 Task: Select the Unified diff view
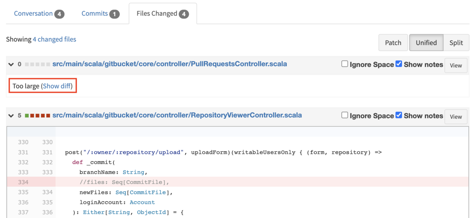pos(426,42)
